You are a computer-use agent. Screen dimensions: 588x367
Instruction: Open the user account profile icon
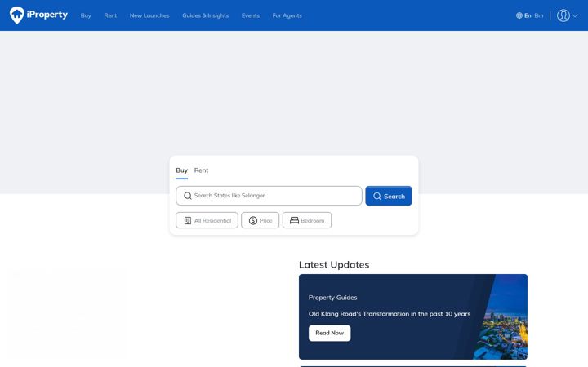(x=563, y=15)
